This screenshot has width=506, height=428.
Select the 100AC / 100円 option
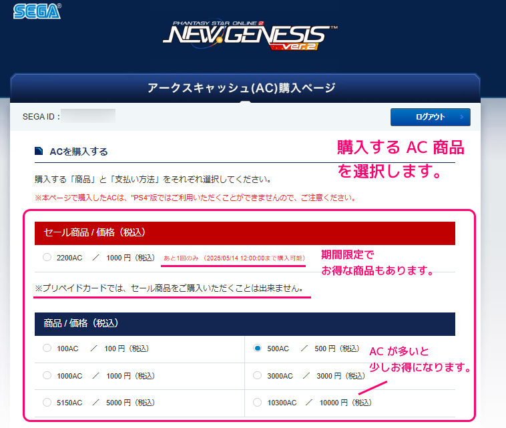pyautogui.click(x=47, y=348)
